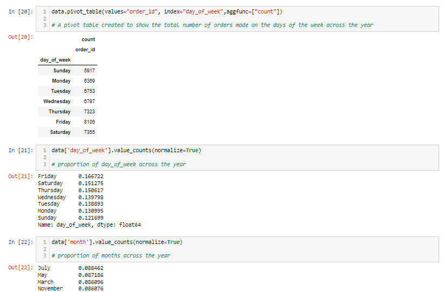
Task: Click the 'day_of_week' index header
Action: point(56,60)
